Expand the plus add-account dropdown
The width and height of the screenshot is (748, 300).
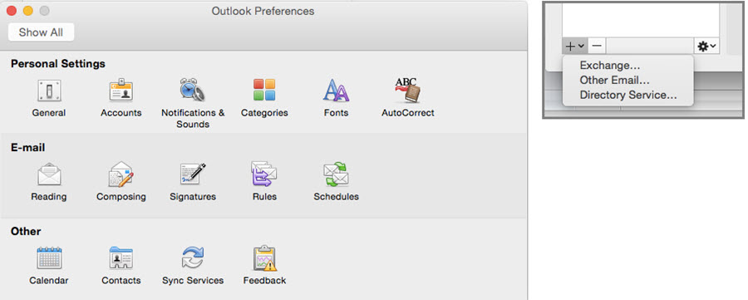coord(575,47)
